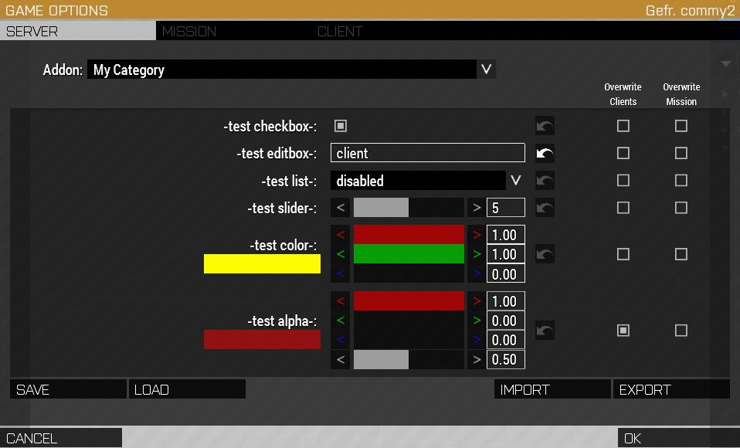
Task: Enable Overwrite Clients for test list
Action: coord(623,180)
